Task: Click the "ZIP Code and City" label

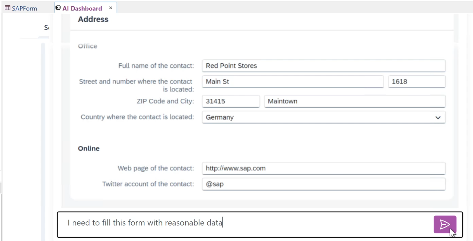Action: click(165, 101)
